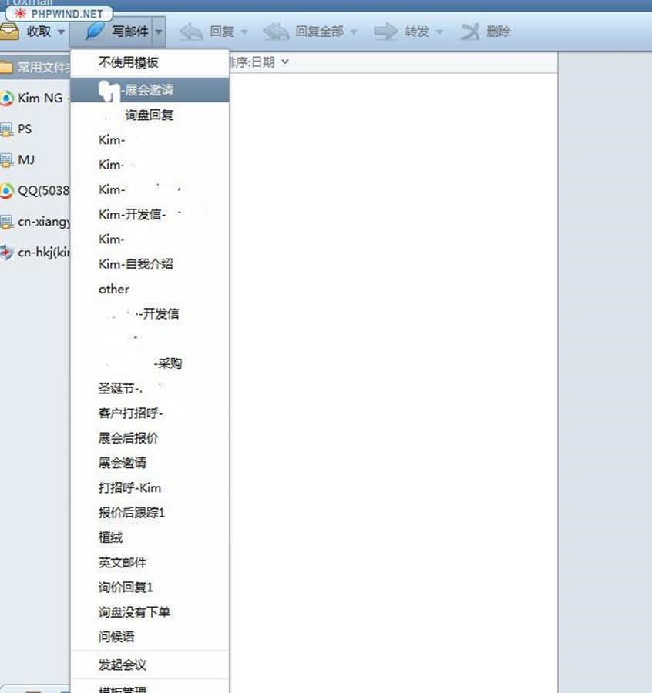Expand the 转发 dropdown arrow
Image resolution: width=652 pixels, height=693 pixels.
pyautogui.click(x=439, y=32)
